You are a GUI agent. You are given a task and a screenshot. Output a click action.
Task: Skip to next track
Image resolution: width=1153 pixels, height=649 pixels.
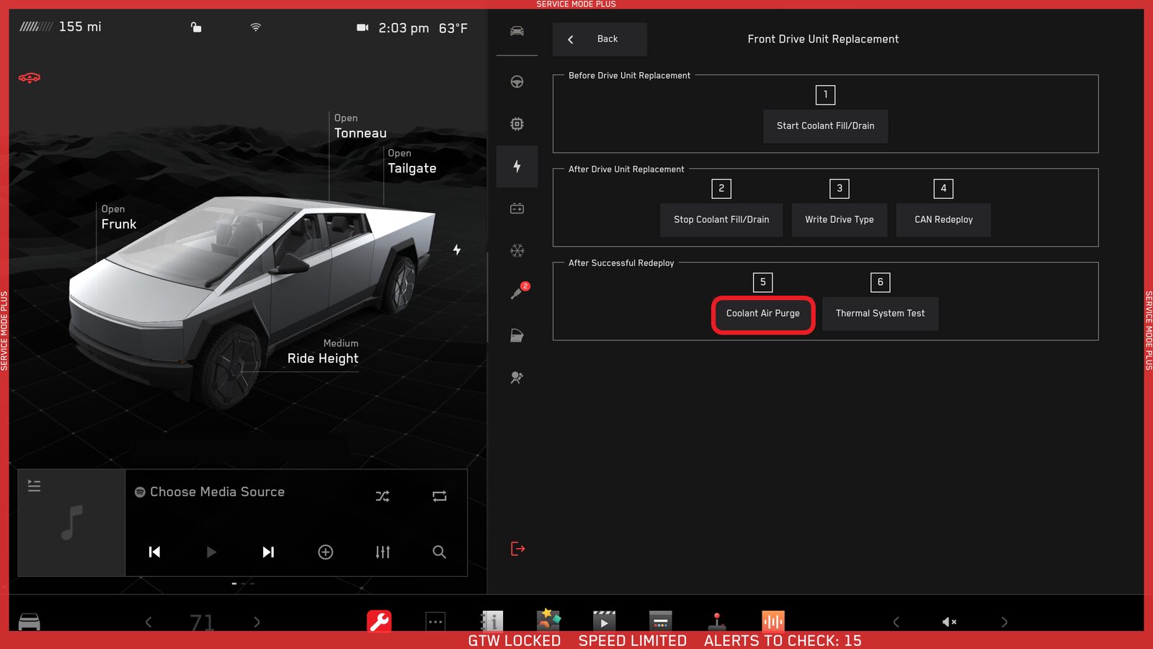pyautogui.click(x=268, y=552)
